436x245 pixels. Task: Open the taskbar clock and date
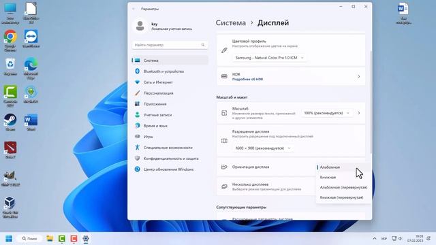[415, 239]
